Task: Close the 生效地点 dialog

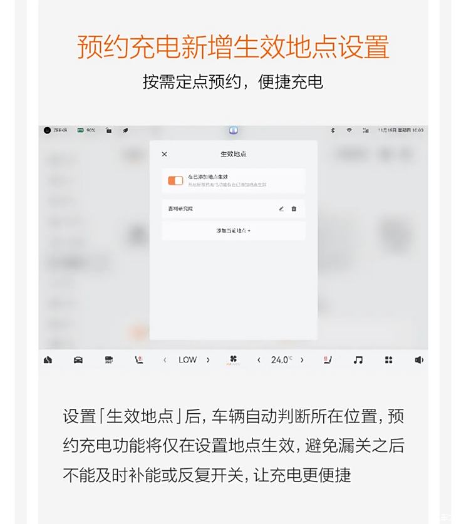Action: tap(164, 154)
